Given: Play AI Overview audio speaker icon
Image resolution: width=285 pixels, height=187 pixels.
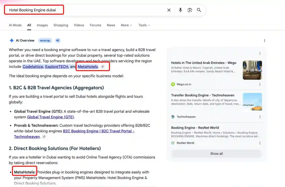Looking at the screenshot, I should coord(58,41).
